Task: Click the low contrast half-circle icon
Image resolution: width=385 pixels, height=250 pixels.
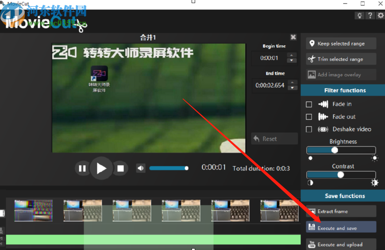Action: 310,183
